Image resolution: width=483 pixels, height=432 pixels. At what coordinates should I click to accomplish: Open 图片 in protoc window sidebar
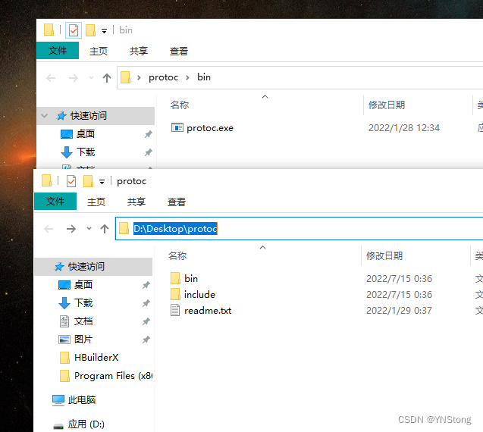click(x=83, y=340)
